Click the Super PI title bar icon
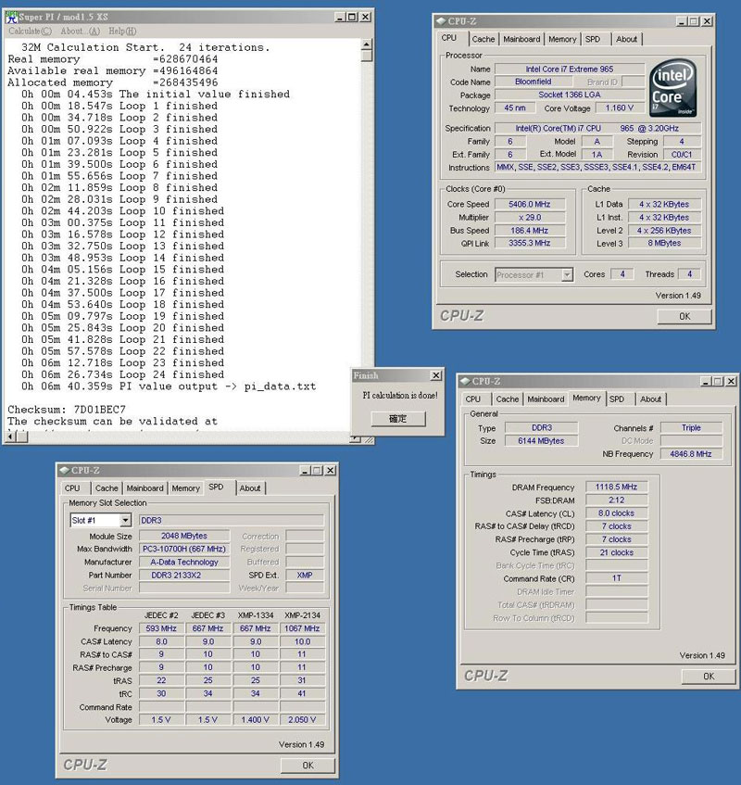The image size is (741, 785). tap(11, 18)
